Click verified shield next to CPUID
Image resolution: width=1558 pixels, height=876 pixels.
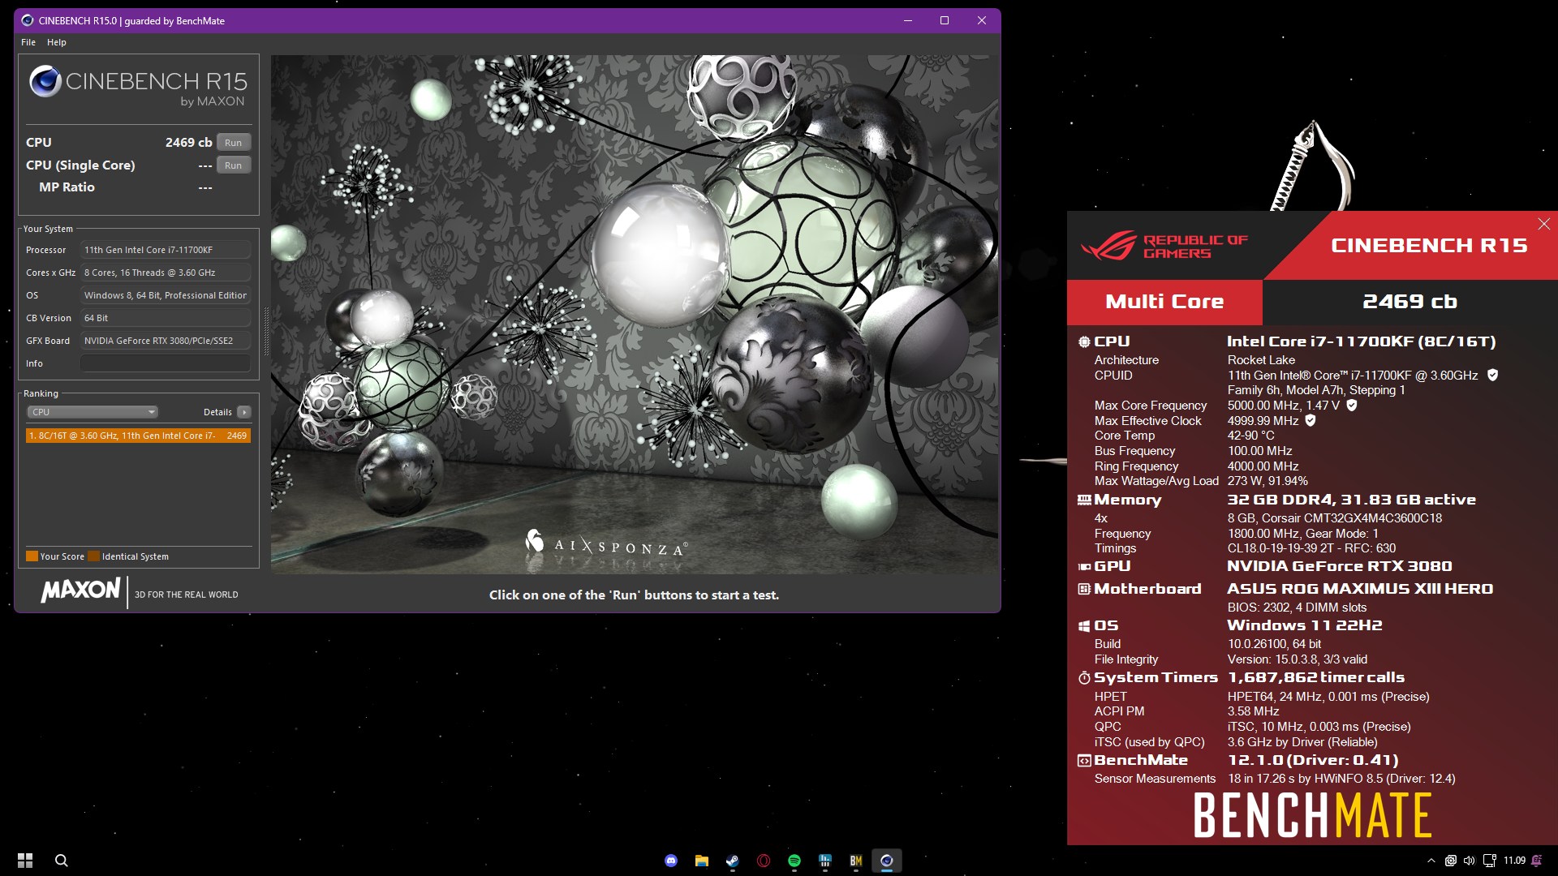coord(1492,375)
